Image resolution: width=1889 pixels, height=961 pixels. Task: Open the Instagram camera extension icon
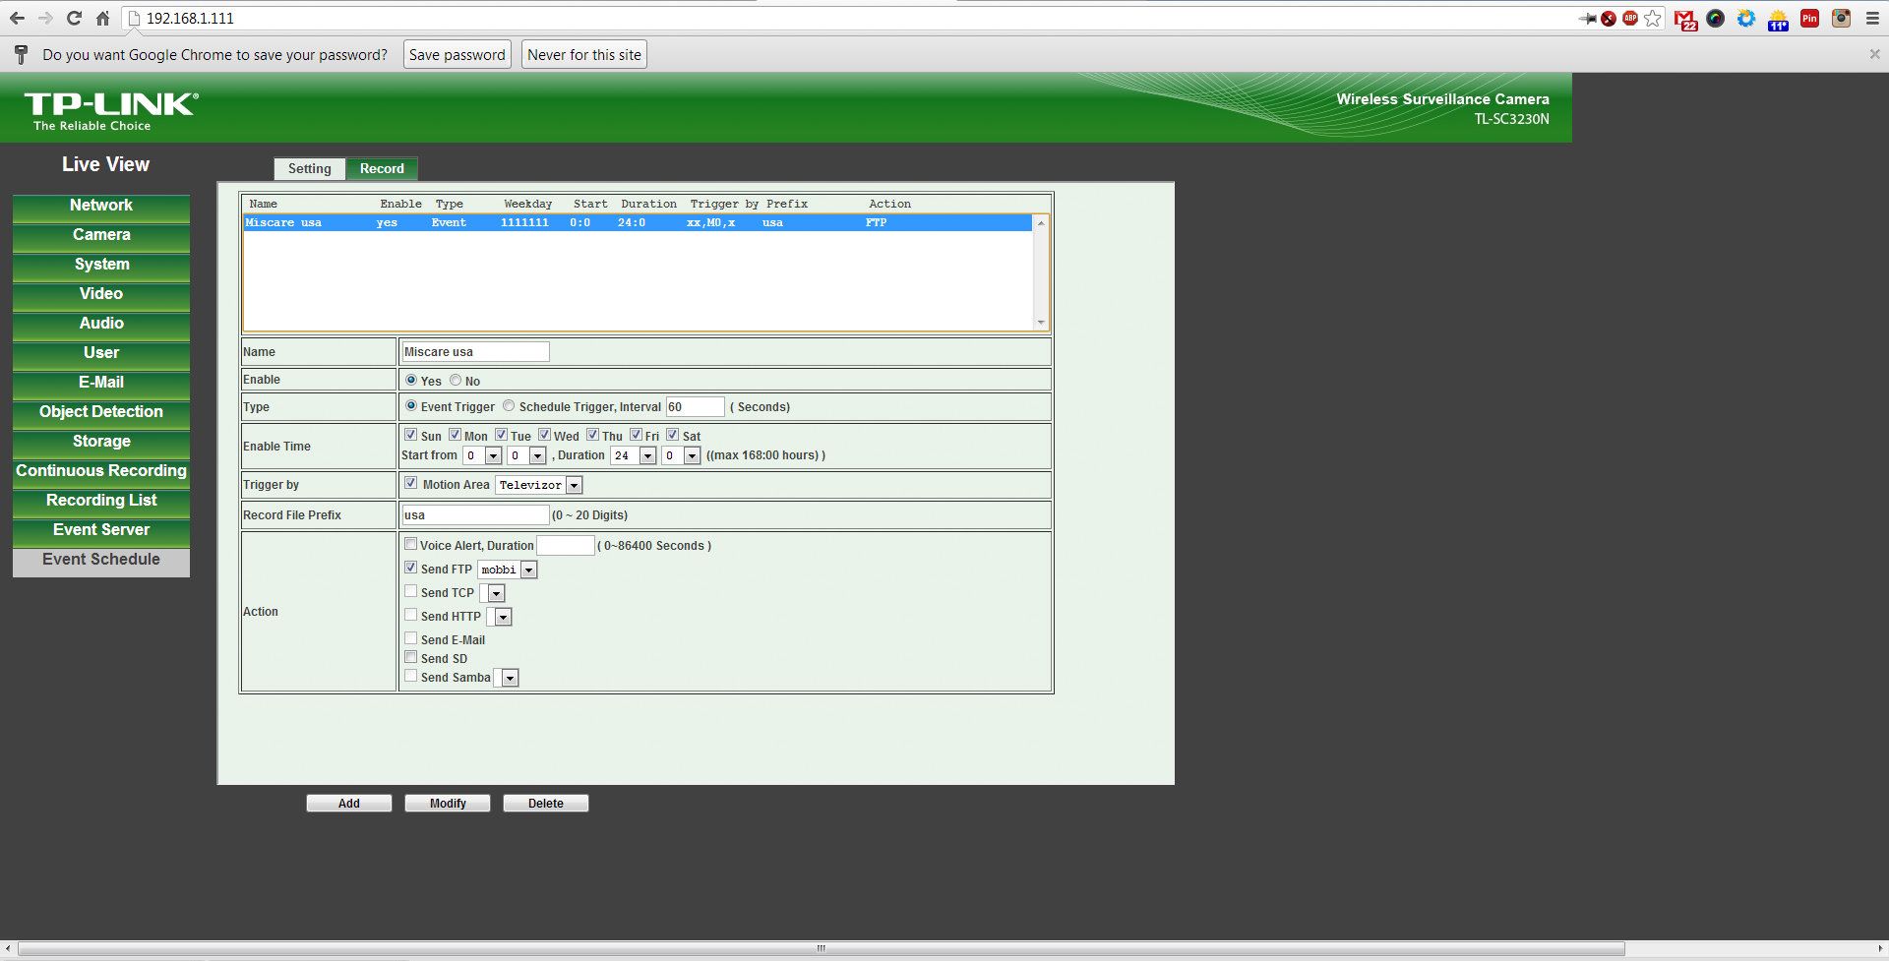coord(1841,18)
